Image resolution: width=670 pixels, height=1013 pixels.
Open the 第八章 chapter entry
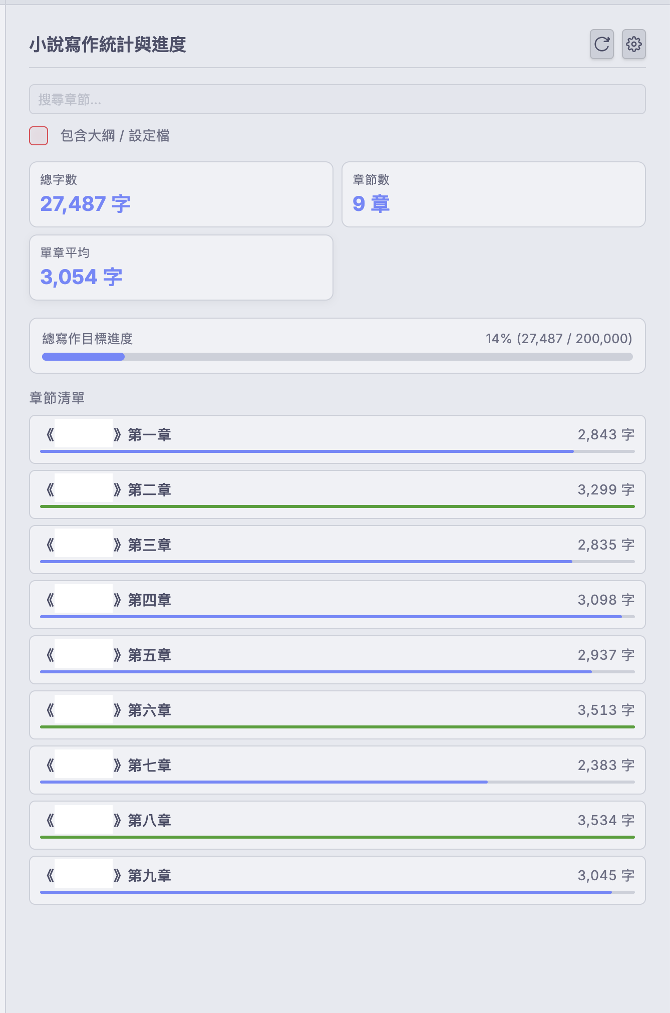pyautogui.click(x=337, y=825)
